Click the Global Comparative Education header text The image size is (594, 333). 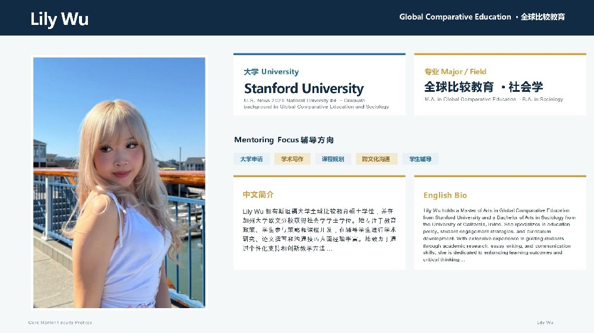[482, 17]
